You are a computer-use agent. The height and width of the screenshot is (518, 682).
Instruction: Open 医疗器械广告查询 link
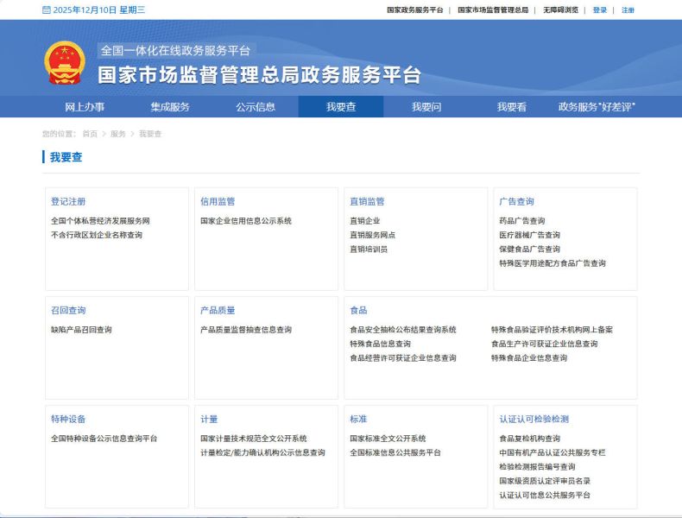[530, 235]
